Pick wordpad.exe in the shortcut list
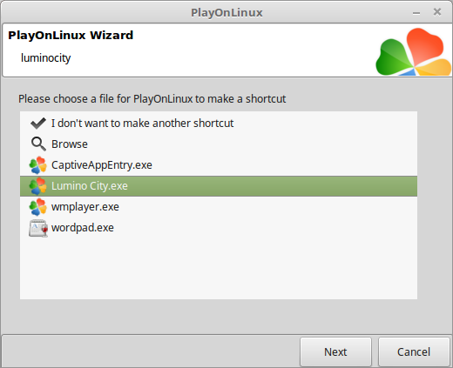The width and height of the screenshot is (453, 368). click(219, 228)
